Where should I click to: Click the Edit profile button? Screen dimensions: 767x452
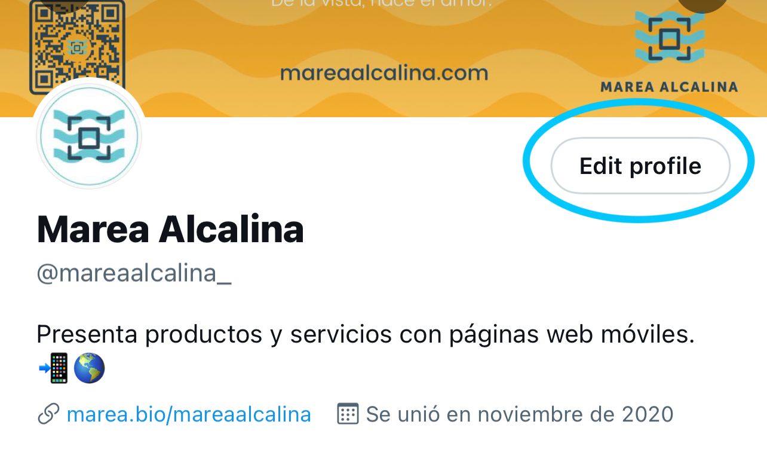click(640, 166)
